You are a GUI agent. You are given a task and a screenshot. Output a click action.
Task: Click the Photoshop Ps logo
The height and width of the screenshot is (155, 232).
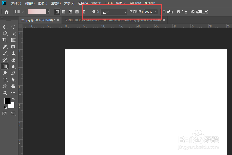tap(4, 3)
